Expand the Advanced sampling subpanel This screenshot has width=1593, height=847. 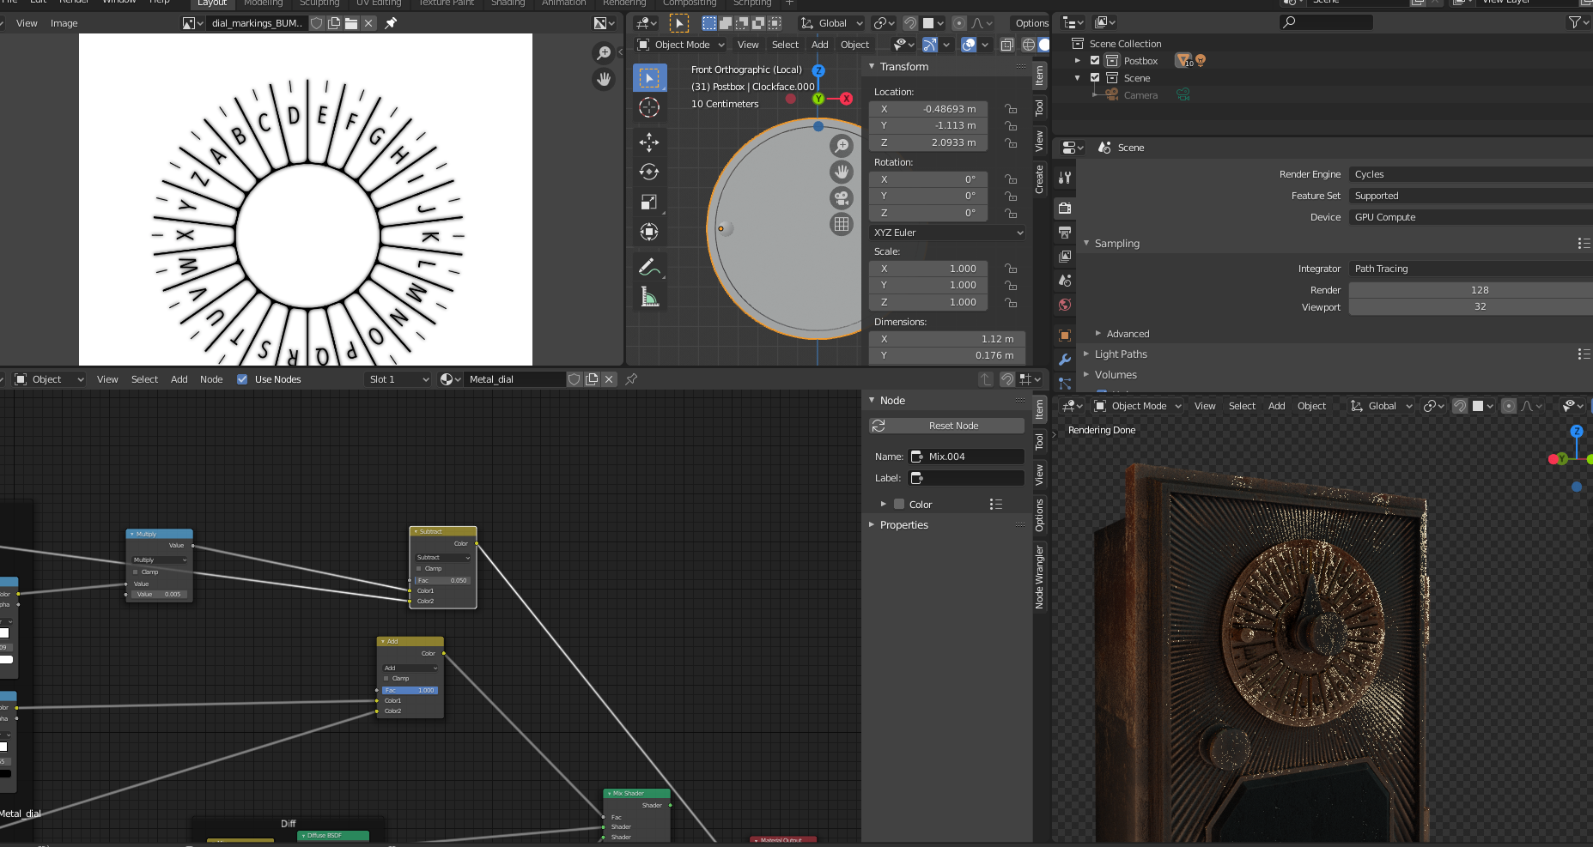coord(1127,334)
